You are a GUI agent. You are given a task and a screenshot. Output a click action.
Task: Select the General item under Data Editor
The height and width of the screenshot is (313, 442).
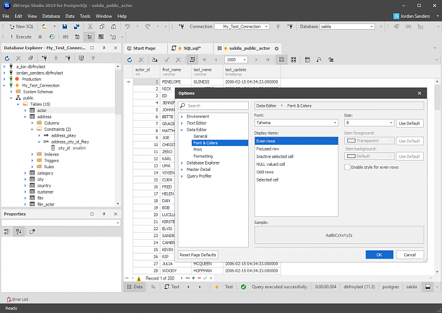200,137
